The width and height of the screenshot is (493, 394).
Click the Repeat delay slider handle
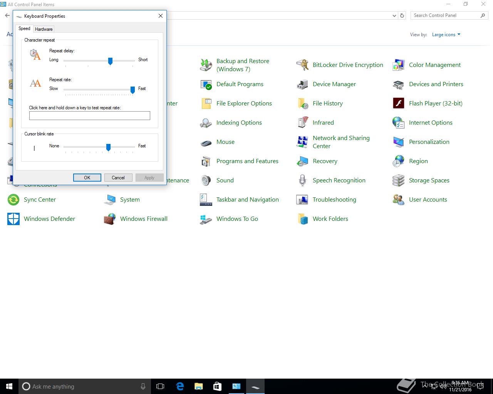coord(110,61)
